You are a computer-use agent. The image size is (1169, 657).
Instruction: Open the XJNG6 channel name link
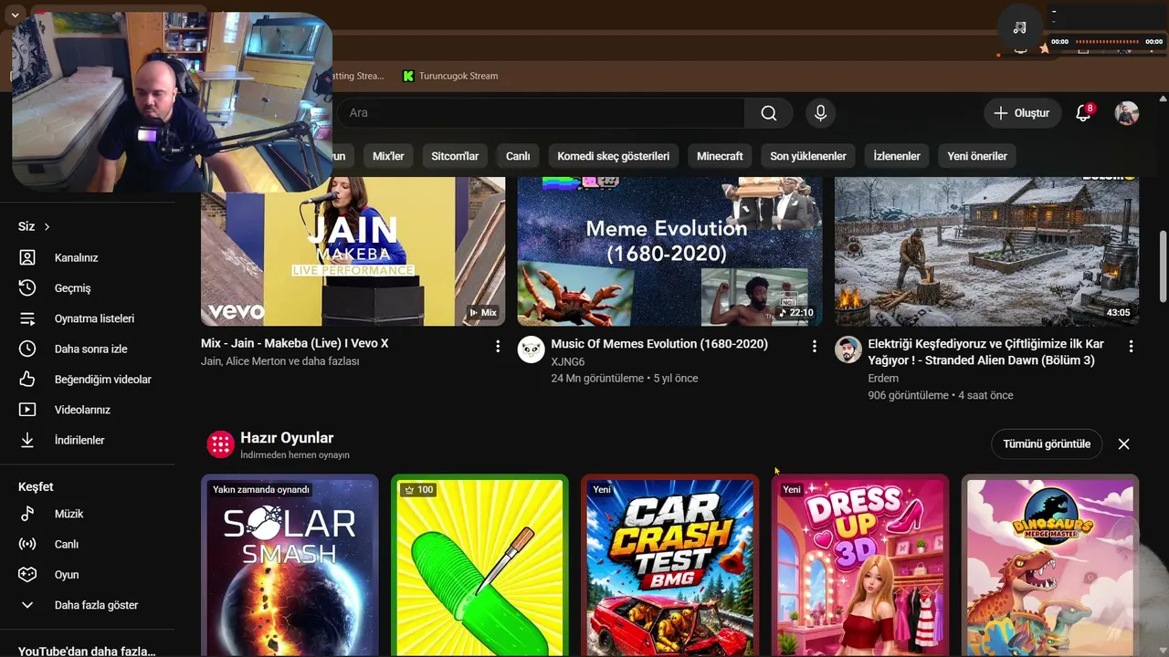[x=568, y=361]
